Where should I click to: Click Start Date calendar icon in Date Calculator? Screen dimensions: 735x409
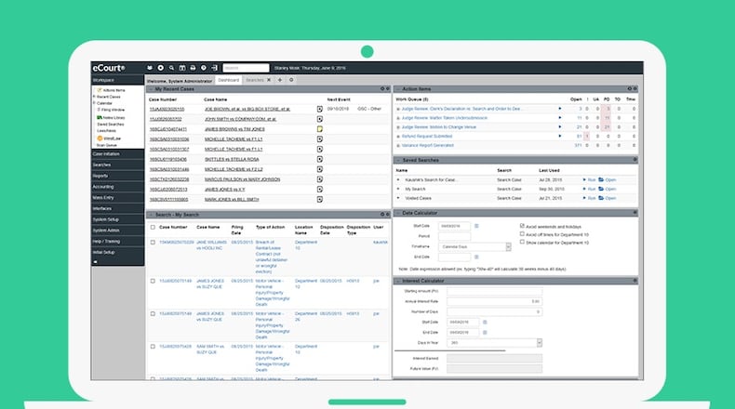[476, 226]
